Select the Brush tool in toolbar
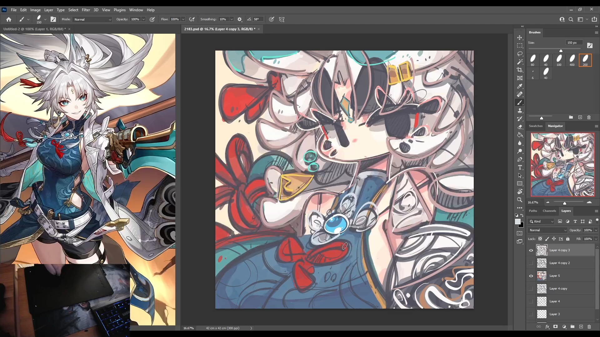The width and height of the screenshot is (600, 337). click(520, 103)
